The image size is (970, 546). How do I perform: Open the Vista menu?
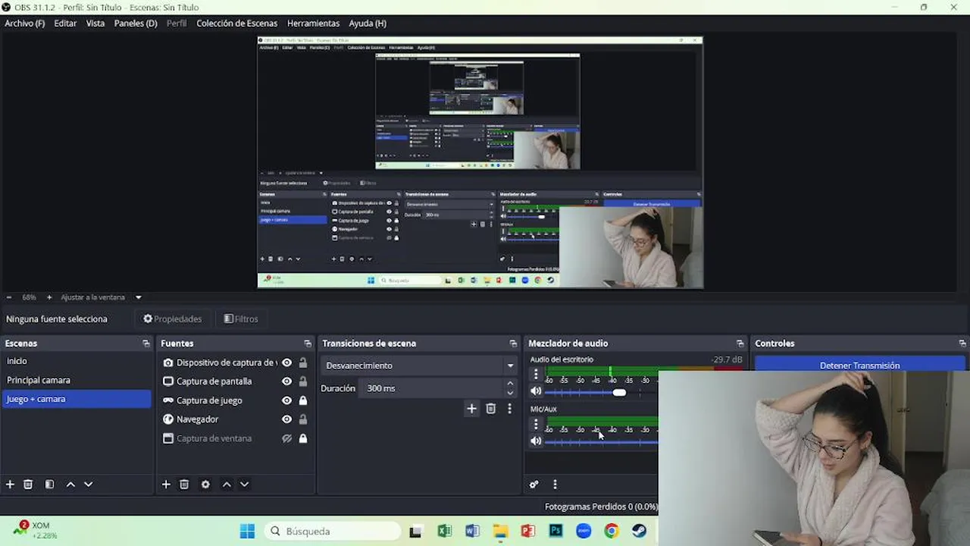95,24
